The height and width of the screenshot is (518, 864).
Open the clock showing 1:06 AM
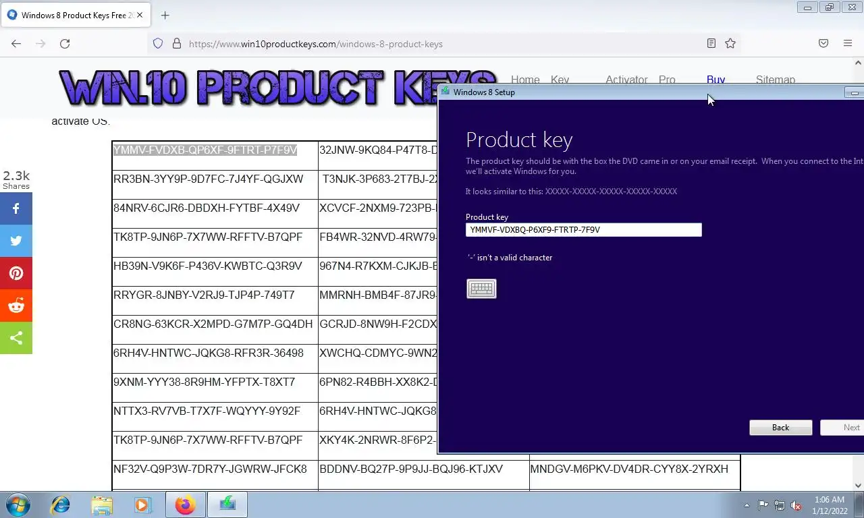point(829,505)
